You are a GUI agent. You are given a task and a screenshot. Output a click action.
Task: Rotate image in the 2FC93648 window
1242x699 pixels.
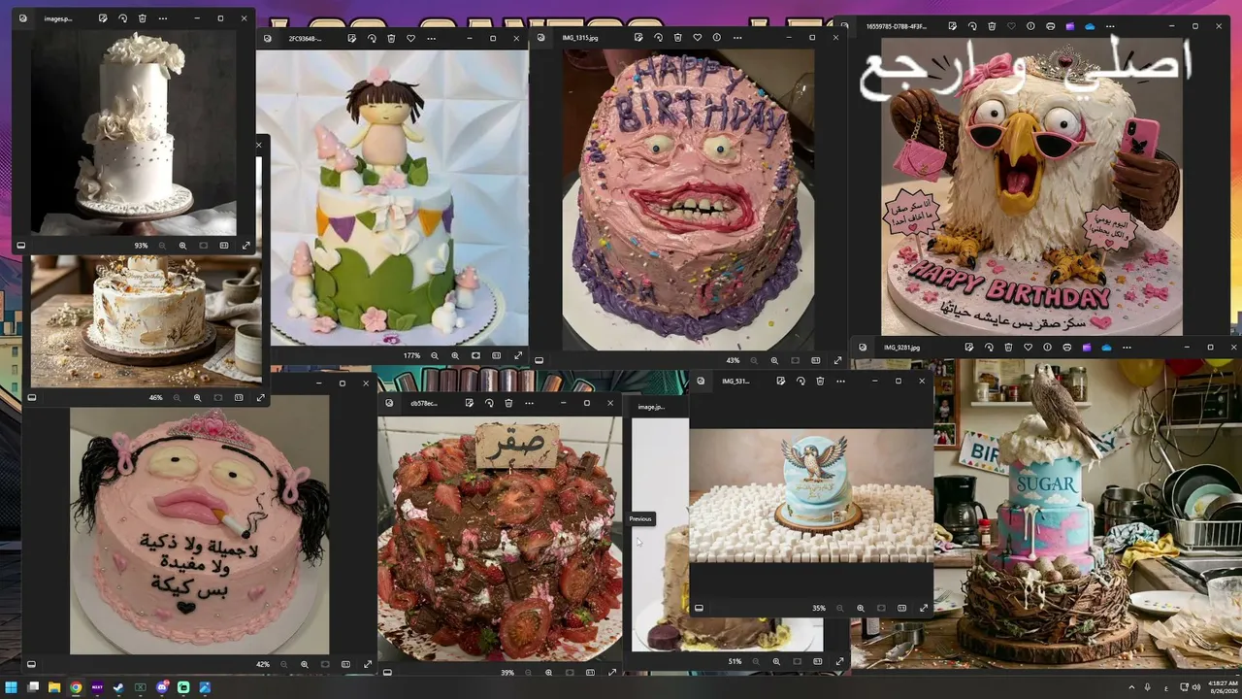[x=372, y=38]
